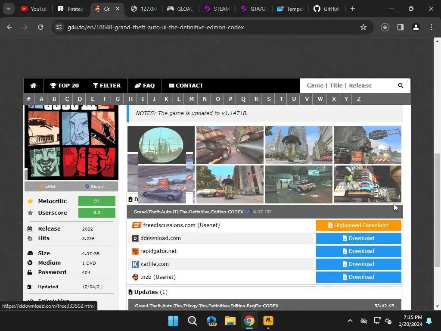Click the katfile.com K icon
This screenshot has height=331, width=441.
135,264
